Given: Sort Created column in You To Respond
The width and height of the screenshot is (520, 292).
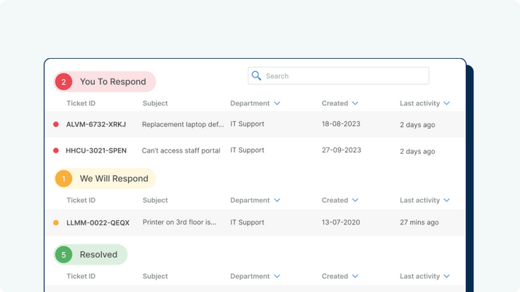Looking at the screenshot, I should click(x=355, y=103).
